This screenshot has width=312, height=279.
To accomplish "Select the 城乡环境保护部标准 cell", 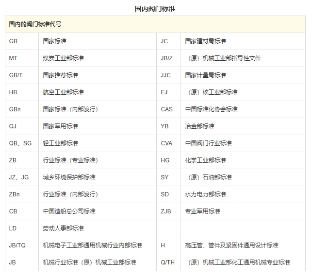I will (x=98, y=177).
